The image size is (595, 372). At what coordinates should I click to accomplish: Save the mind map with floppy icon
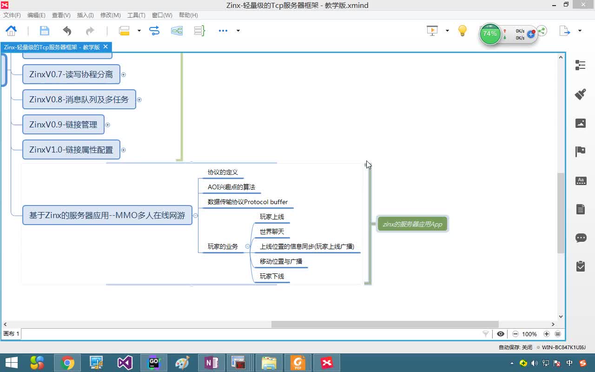pyautogui.click(x=44, y=31)
